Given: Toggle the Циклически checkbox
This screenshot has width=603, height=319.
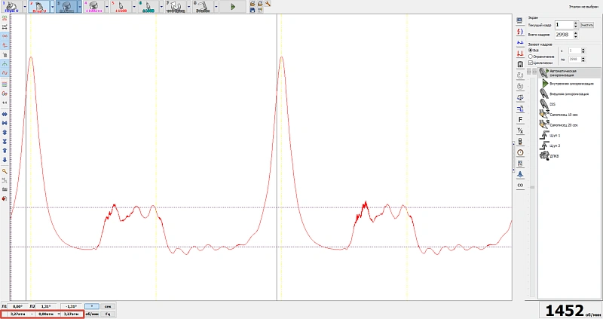Looking at the screenshot, I should click(531, 63).
